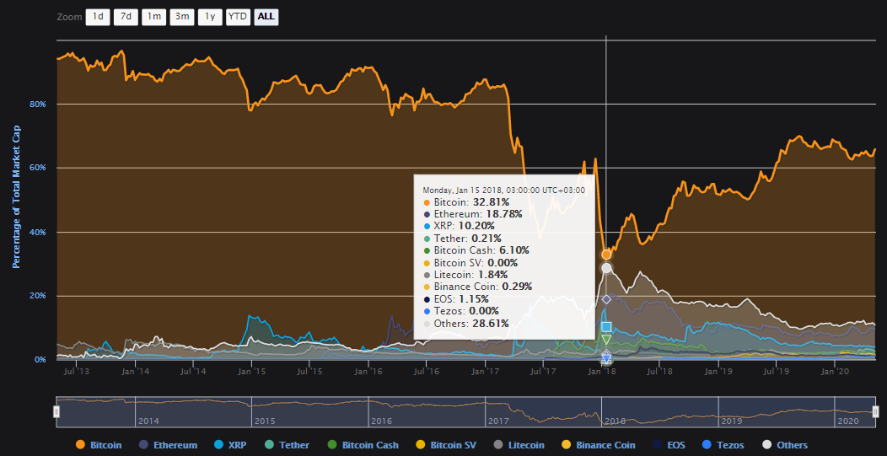Set zoom range to 7d
The image size is (887, 456).
click(x=126, y=17)
